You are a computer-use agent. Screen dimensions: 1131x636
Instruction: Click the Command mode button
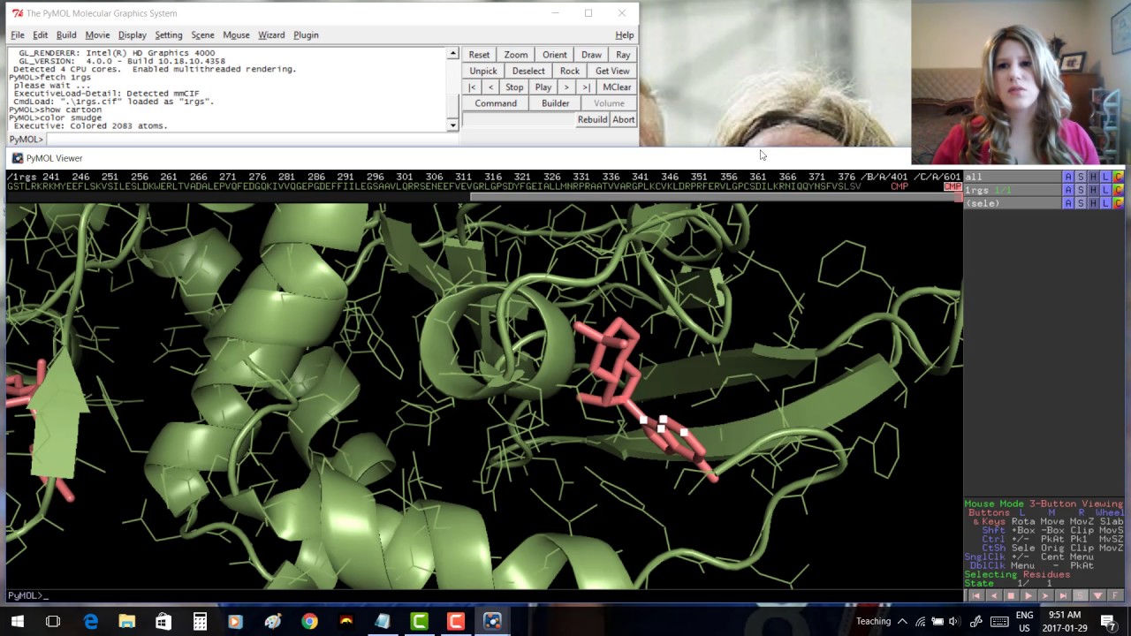[496, 103]
